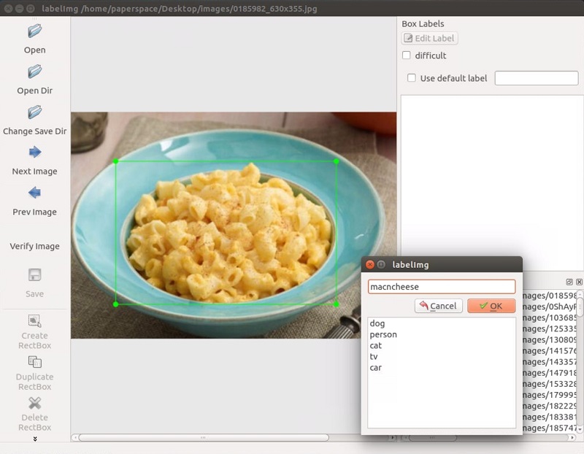Click Verify Image in the toolbar

coord(34,246)
